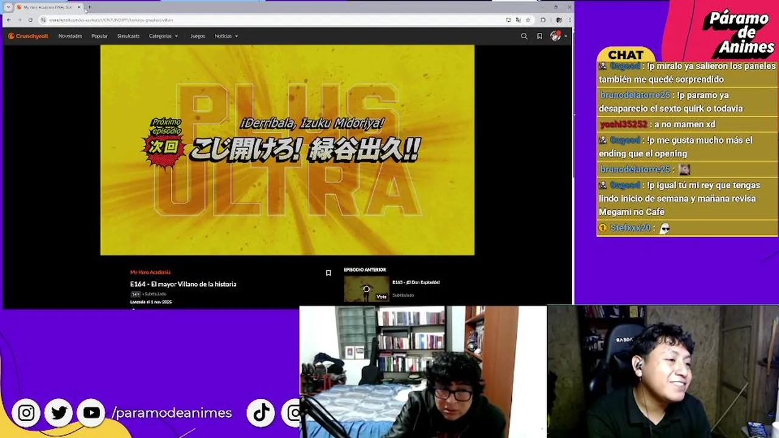
Task: Open the tab search dropdown arrow
Action: point(8,7)
